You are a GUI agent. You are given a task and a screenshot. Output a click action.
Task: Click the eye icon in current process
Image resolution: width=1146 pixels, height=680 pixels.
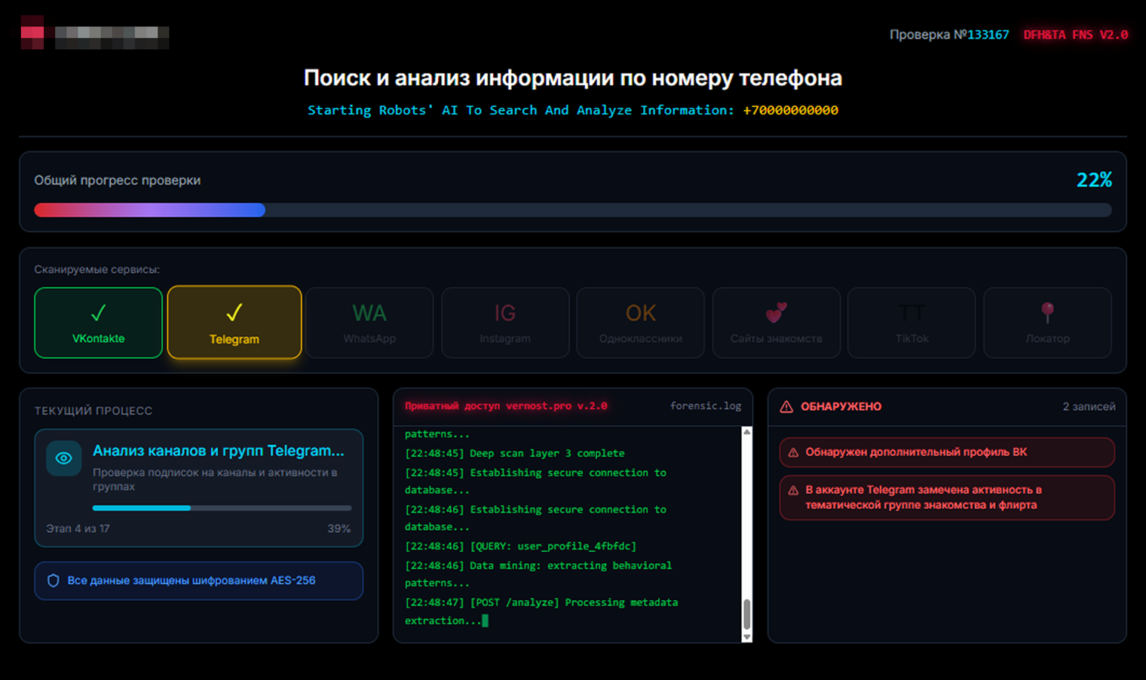pyautogui.click(x=64, y=458)
